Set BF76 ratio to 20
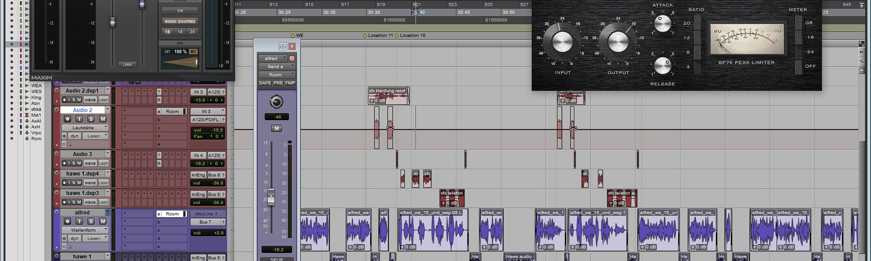Viewport: 871px width, 261px height. pyautogui.click(x=696, y=23)
